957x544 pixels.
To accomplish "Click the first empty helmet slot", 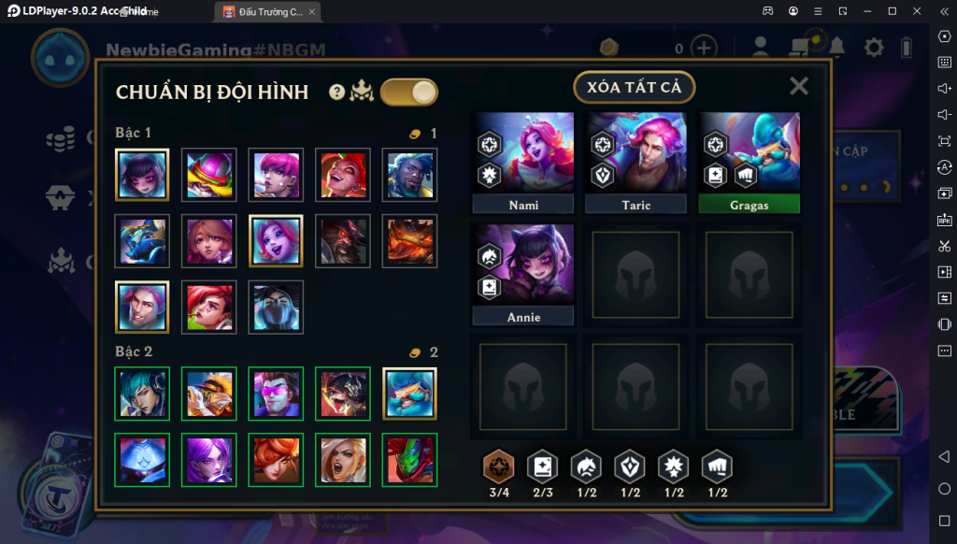I will pos(636,274).
